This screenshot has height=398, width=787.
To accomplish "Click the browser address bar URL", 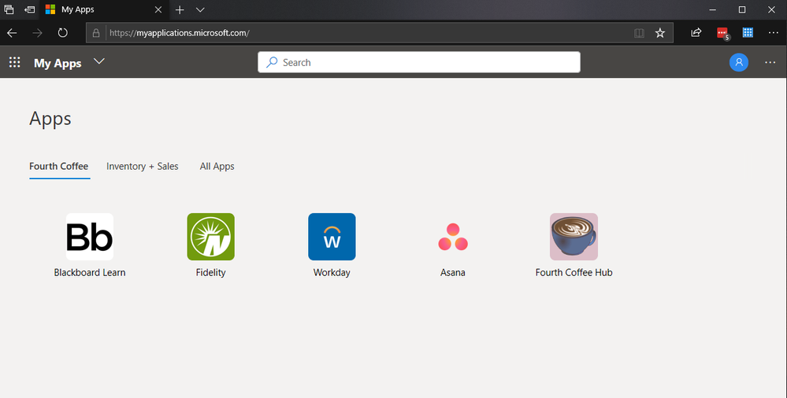I will (x=179, y=33).
